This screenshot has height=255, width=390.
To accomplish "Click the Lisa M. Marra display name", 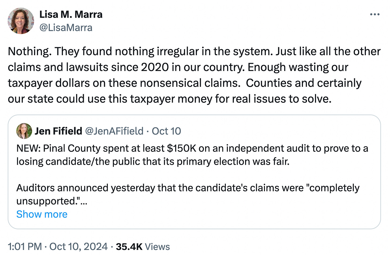I will point(71,14).
